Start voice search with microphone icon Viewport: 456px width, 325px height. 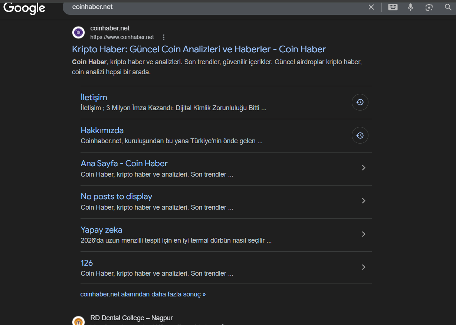(410, 7)
